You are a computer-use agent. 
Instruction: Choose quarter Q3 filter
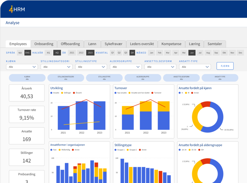click(126, 53)
